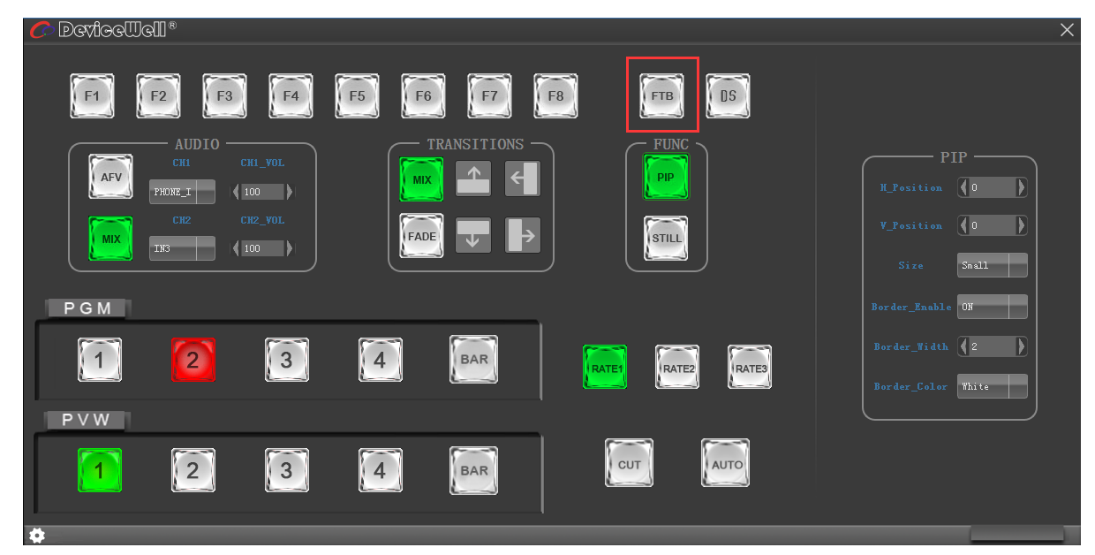Toggle the AFV audio mode
The height and width of the screenshot is (555, 1095).
click(x=111, y=177)
